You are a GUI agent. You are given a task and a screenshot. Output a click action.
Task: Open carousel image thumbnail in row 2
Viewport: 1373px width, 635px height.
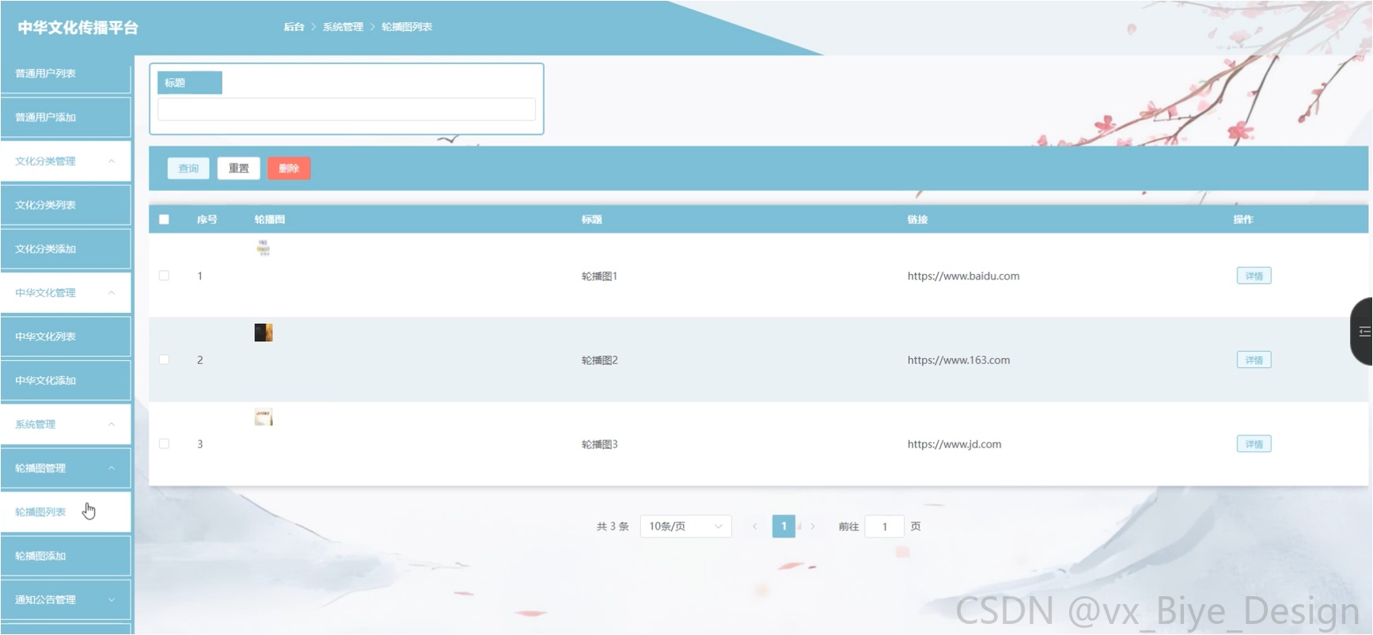(x=264, y=333)
